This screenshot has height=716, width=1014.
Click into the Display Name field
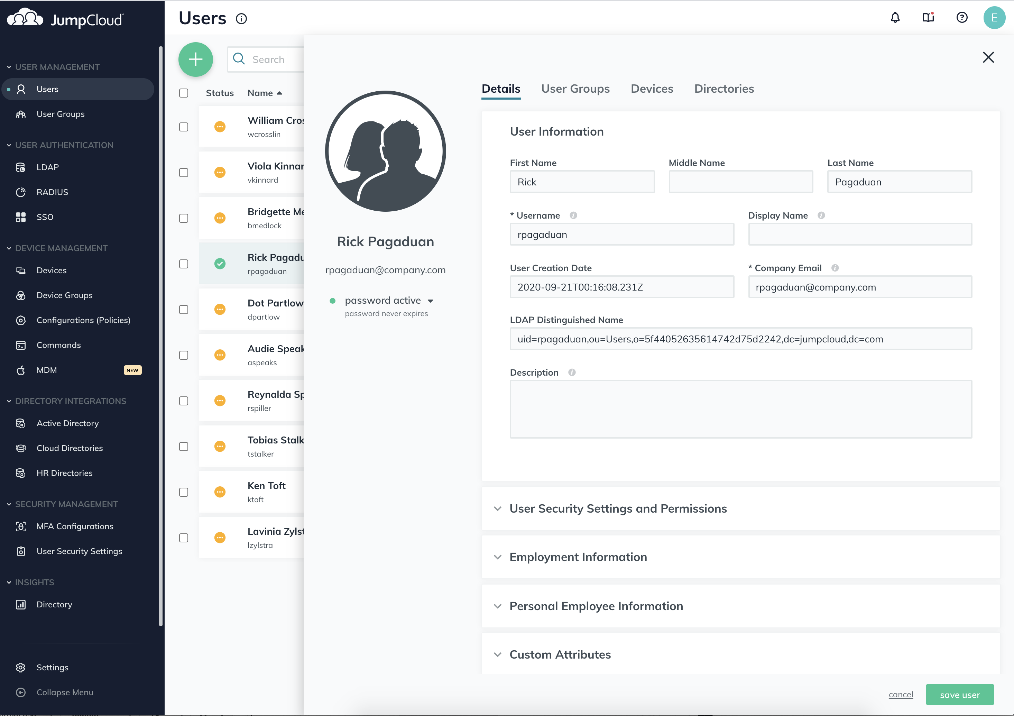(x=859, y=235)
